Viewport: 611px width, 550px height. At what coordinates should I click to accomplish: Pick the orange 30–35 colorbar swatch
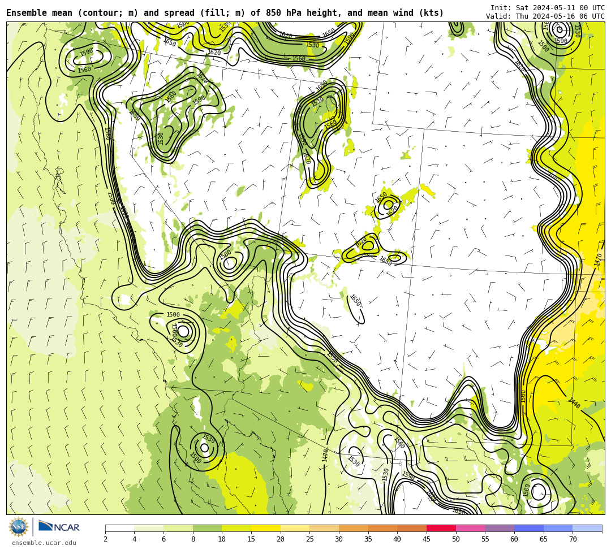[354, 529]
